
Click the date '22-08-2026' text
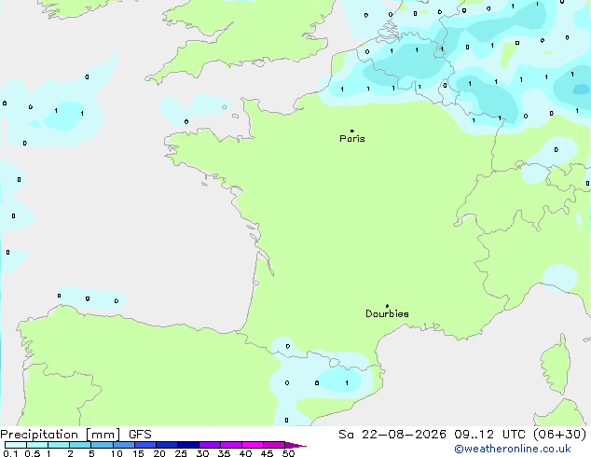pyautogui.click(x=404, y=435)
